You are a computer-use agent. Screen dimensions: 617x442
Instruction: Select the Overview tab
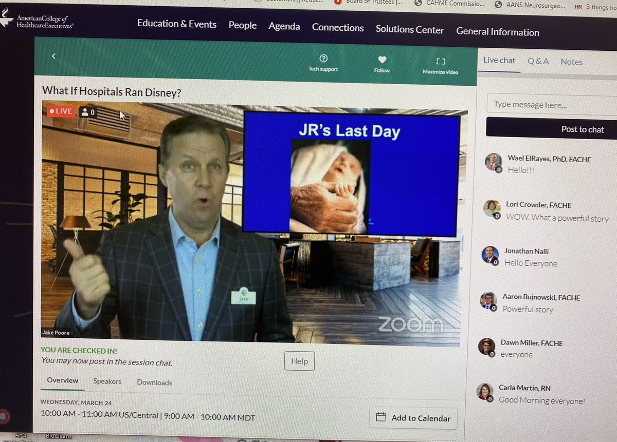[x=63, y=380]
